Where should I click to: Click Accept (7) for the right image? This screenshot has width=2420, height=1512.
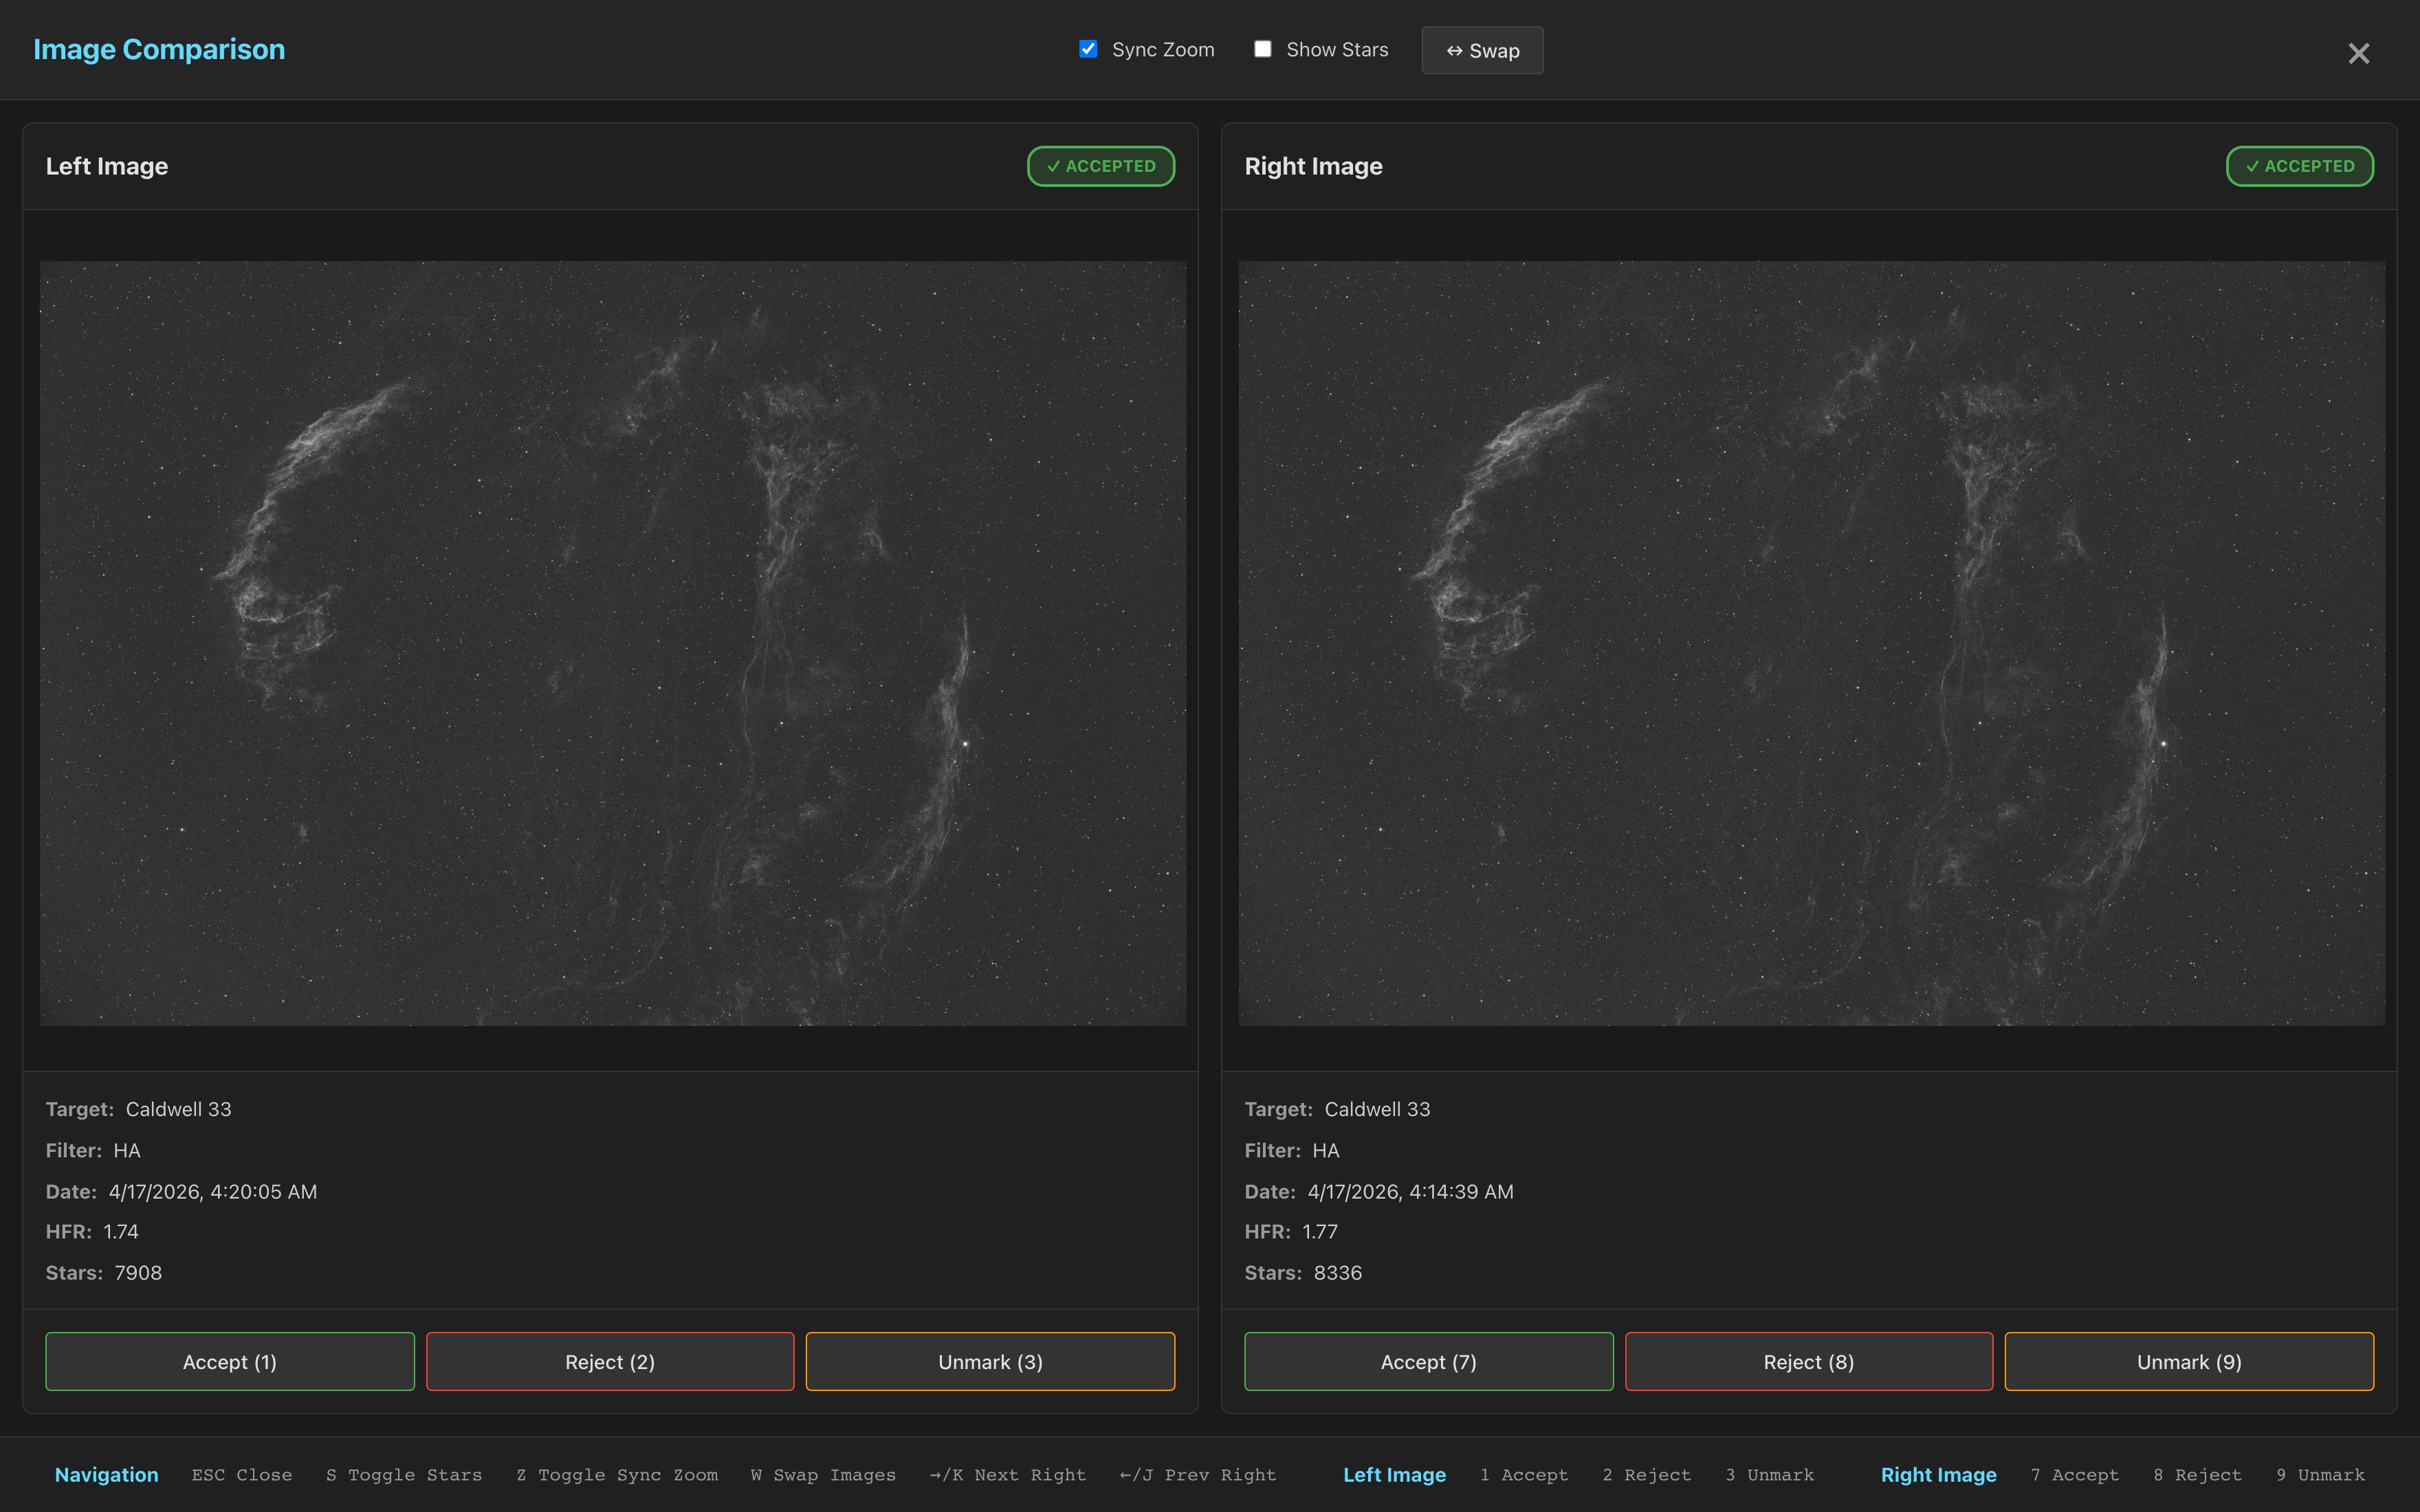[x=1428, y=1361]
